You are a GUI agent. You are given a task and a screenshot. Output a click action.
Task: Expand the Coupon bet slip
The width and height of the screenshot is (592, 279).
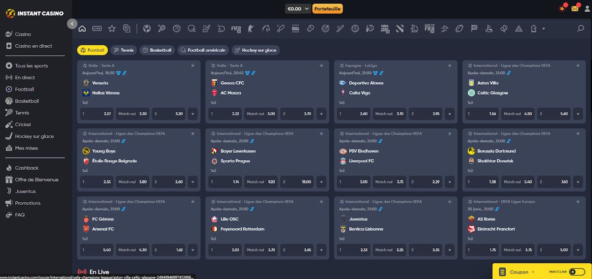point(518,272)
